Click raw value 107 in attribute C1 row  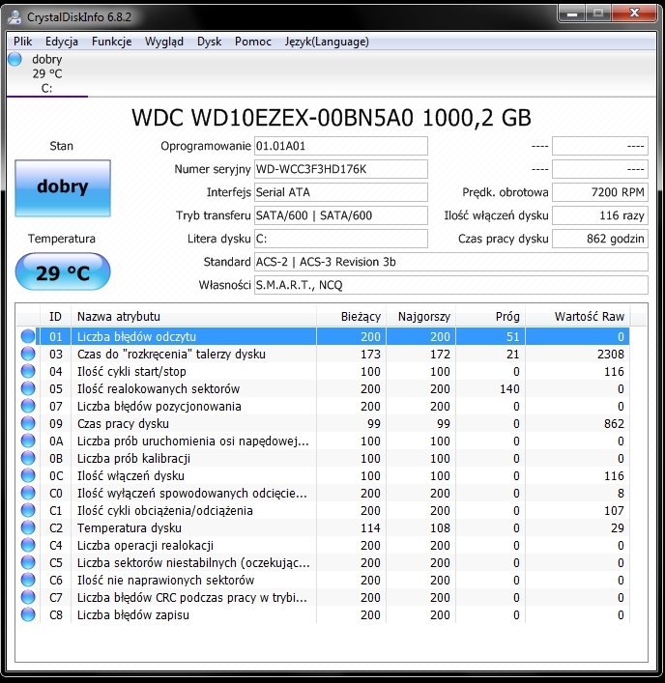(614, 510)
